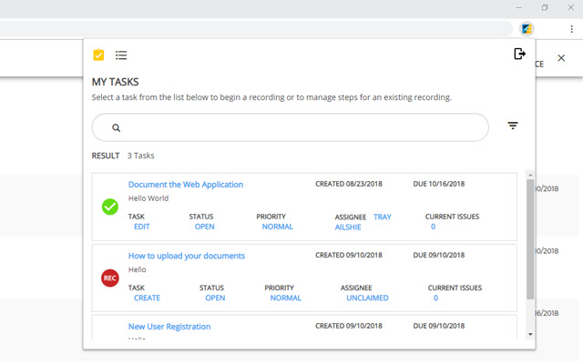
Task: Click the browser extension icon in toolbar
Action: (527, 28)
